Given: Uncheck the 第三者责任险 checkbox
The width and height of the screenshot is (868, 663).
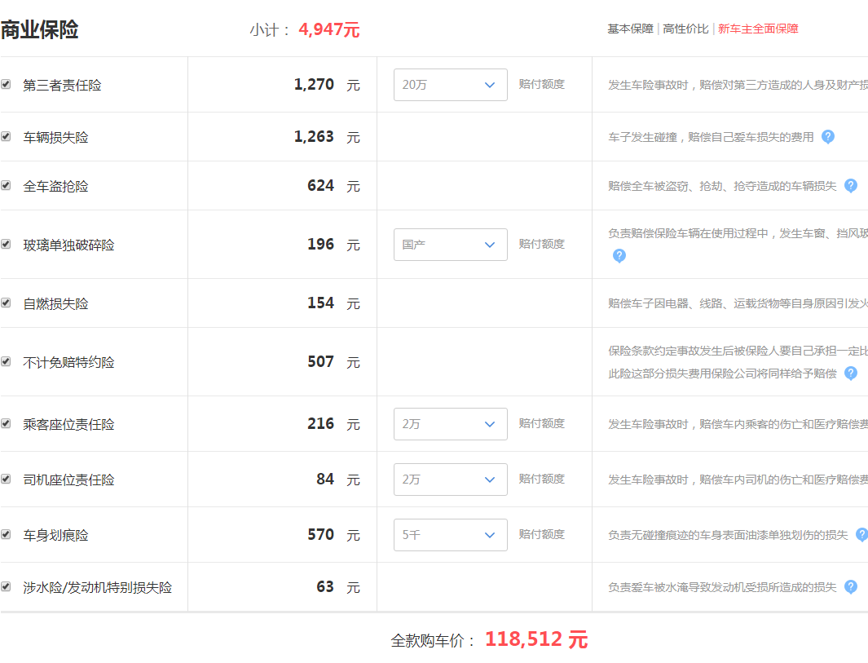Looking at the screenshot, I should pos(6,84).
